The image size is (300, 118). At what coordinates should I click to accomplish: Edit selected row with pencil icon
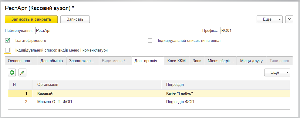tap(22, 73)
